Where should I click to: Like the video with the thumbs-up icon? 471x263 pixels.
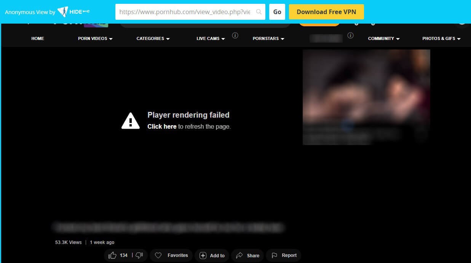[112, 255]
